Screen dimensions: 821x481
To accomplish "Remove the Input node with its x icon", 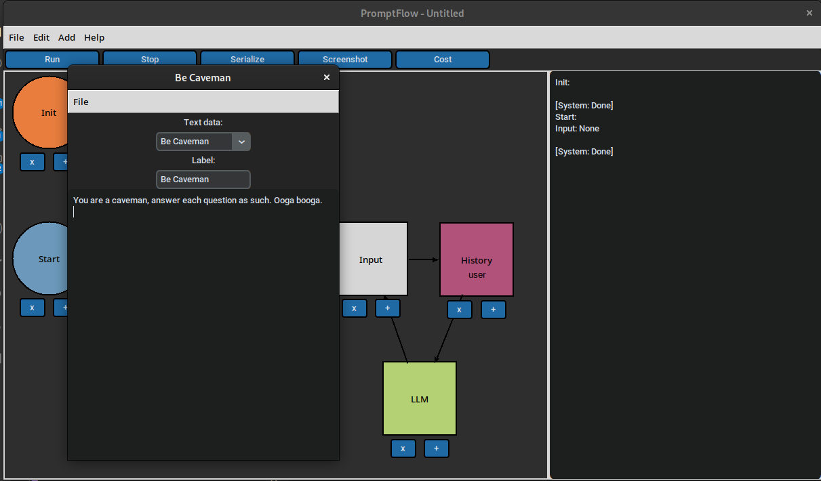I will coord(354,308).
